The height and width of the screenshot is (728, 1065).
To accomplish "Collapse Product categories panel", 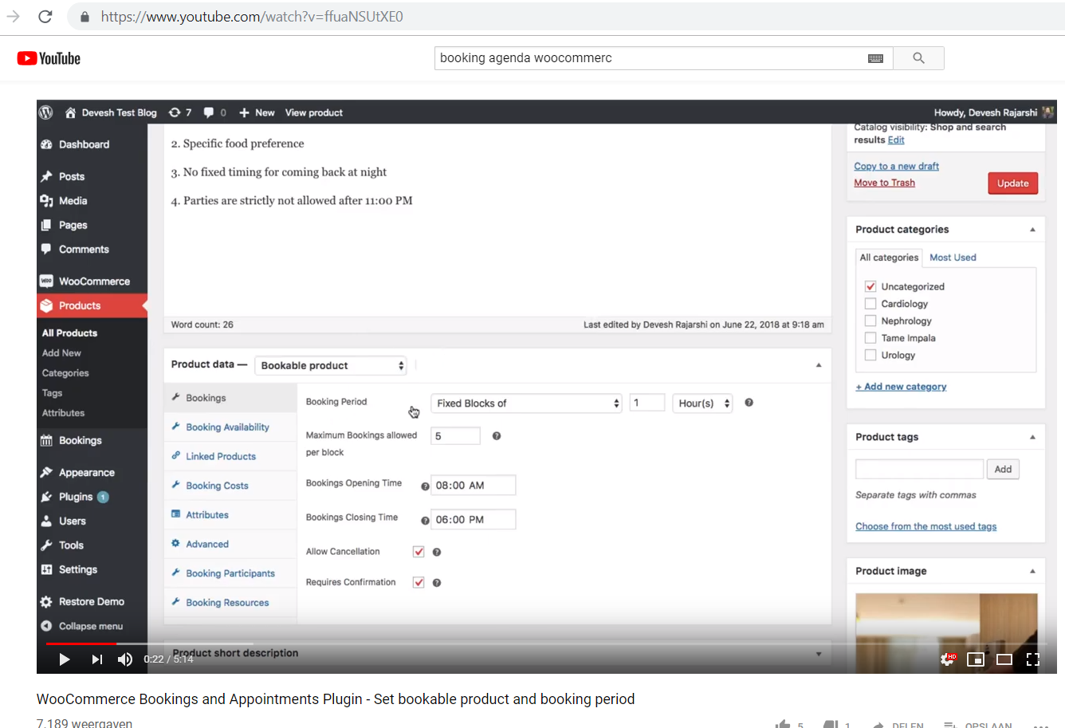I will click(x=1032, y=230).
